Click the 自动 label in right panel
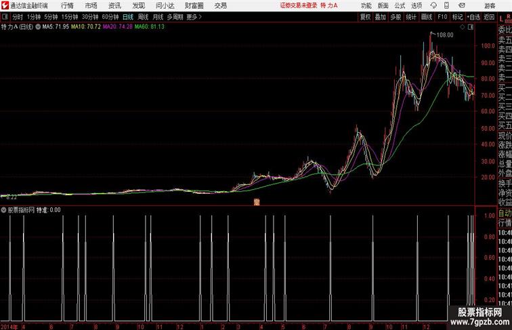 (x=505, y=213)
